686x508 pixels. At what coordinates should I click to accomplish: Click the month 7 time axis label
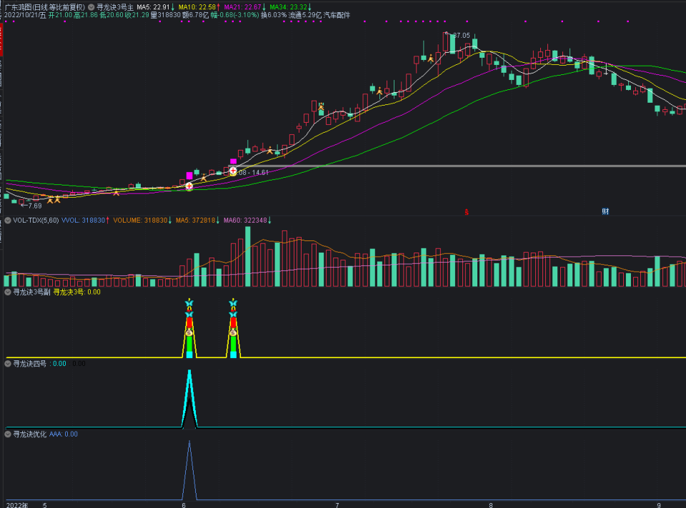pyautogui.click(x=337, y=505)
